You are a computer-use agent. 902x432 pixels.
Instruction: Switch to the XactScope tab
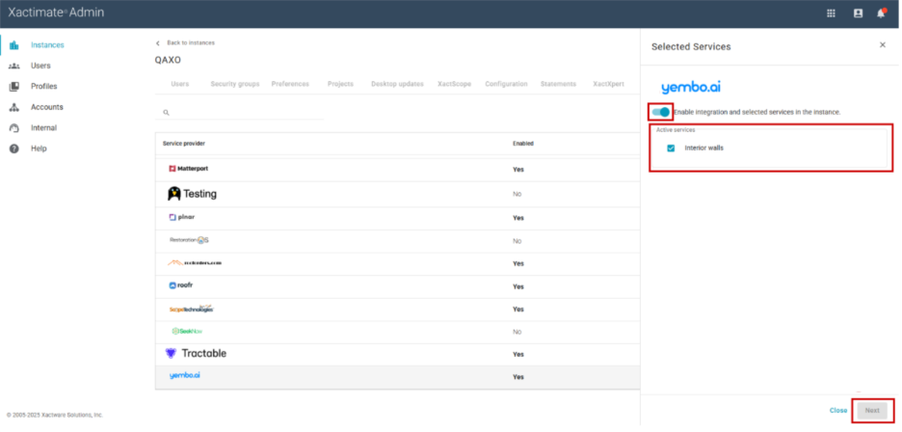point(455,84)
